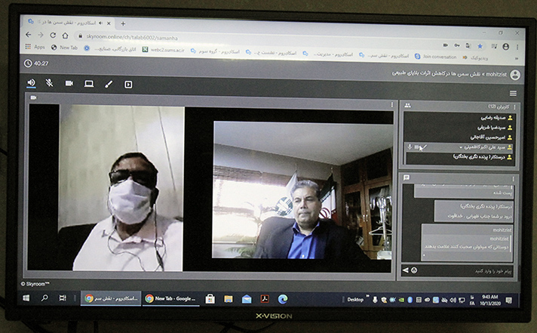Click the saved password key icon

pyautogui.click(x=457, y=45)
